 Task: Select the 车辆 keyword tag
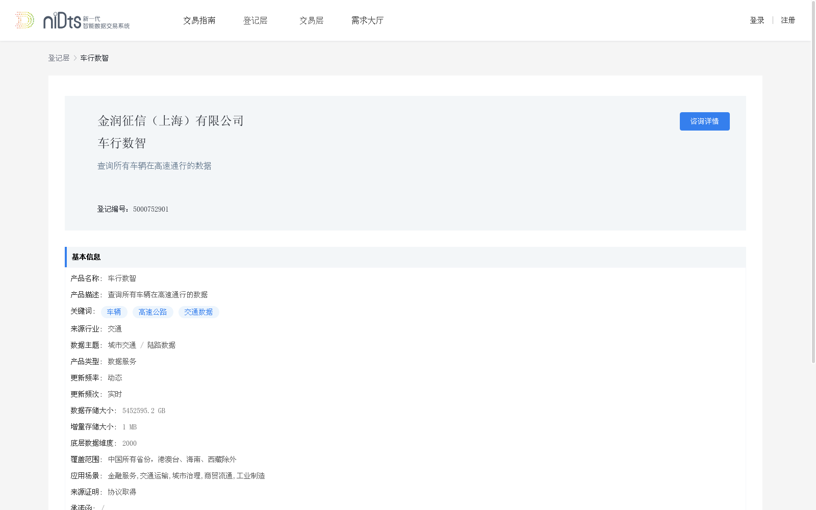coord(114,312)
